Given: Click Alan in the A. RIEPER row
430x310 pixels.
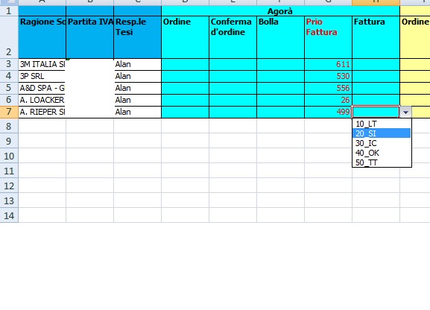Looking at the screenshot, I should click(137, 112).
